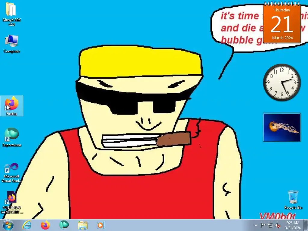Screen dimensions: 308x231
Task: Click the analog clock gadget
Action: (x=282, y=82)
